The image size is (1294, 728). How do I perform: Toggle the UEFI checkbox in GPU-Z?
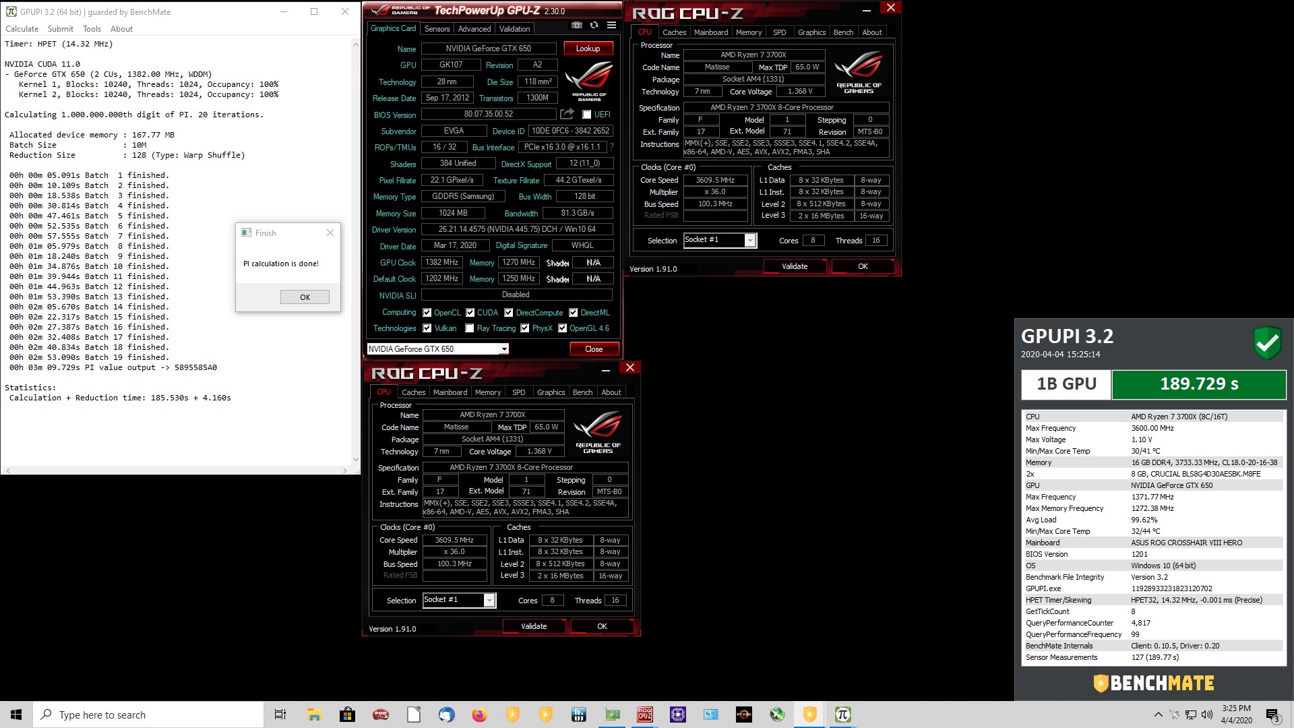point(586,115)
